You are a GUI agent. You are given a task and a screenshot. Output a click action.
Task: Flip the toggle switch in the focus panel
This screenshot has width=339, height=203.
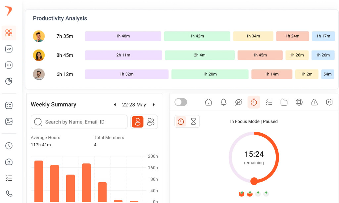click(x=181, y=102)
